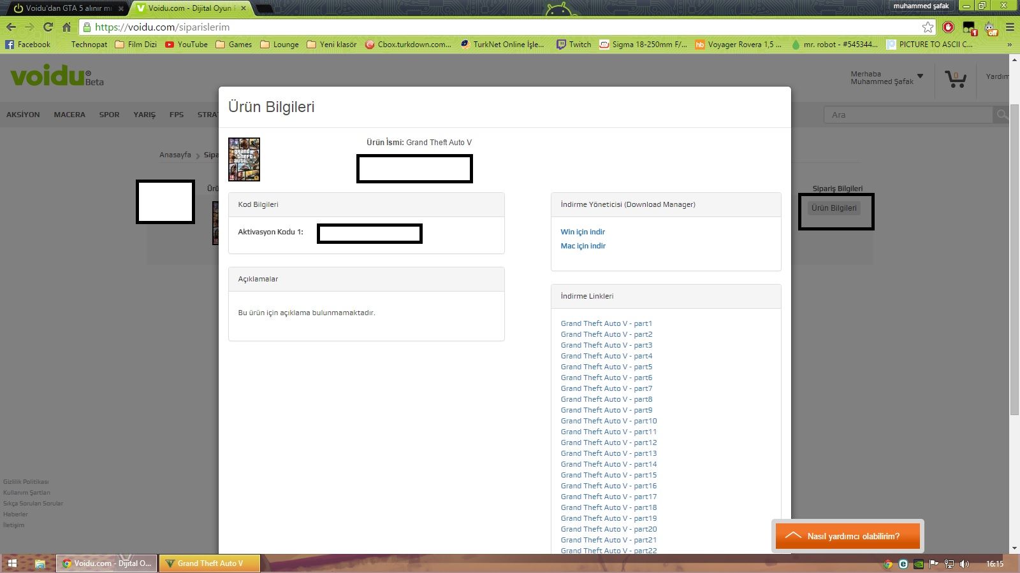Image resolution: width=1020 pixels, height=573 pixels.
Task: Click the Mac için indir download link
Action: tap(583, 246)
